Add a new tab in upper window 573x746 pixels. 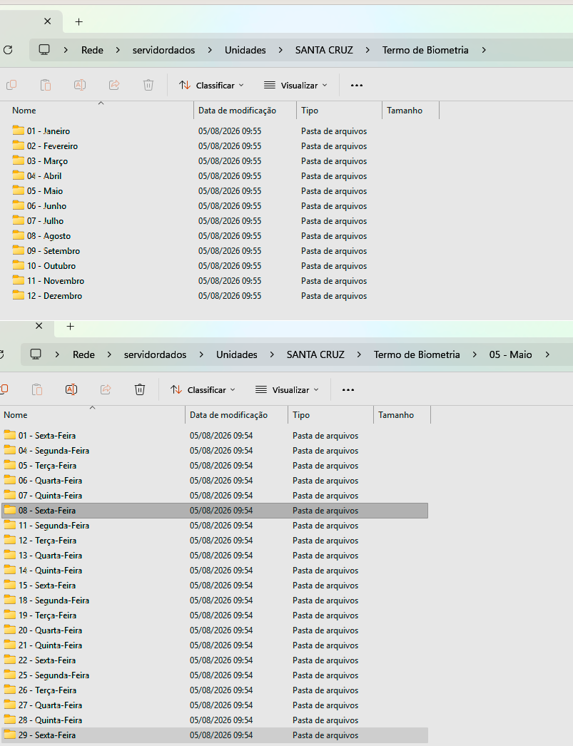point(79,22)
